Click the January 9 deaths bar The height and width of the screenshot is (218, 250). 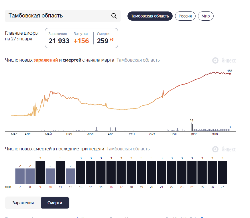tap(40, 172)
